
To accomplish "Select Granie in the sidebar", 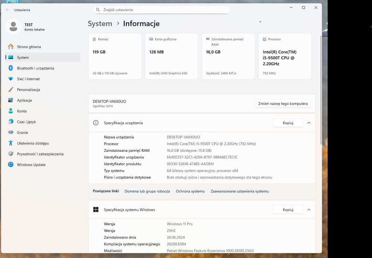I will 43,132.
